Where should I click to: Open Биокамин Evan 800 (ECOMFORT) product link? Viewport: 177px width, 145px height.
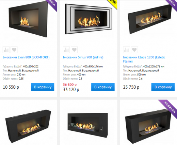(26, 57)
